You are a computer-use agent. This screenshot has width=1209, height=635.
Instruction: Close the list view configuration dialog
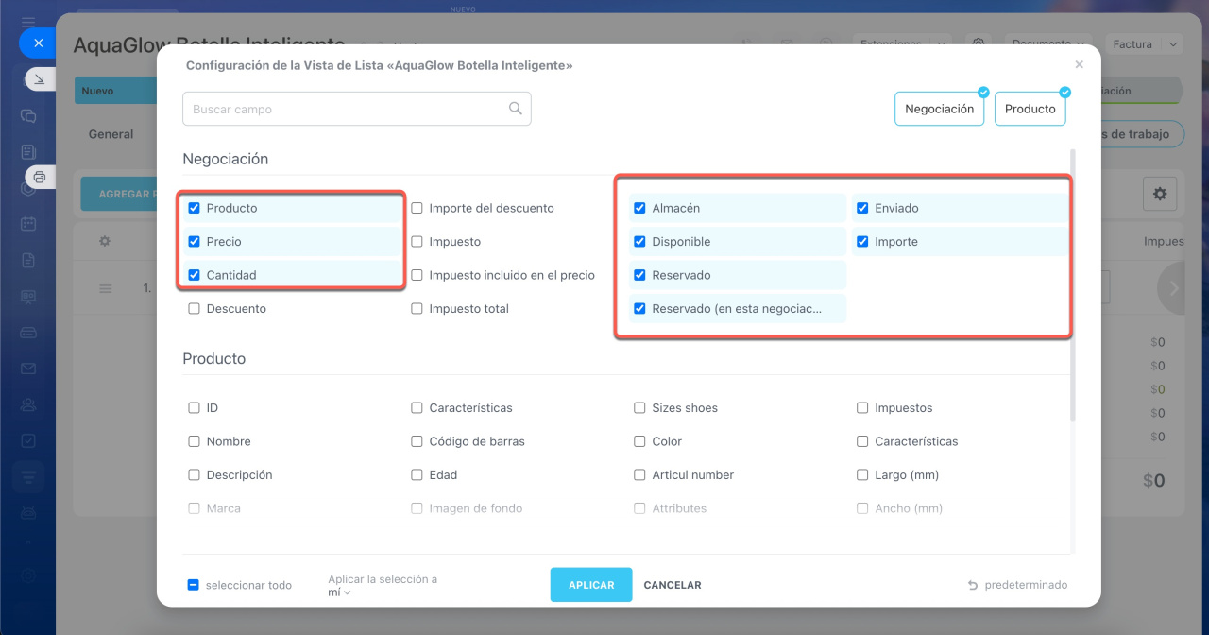(x=1080, y=65)
